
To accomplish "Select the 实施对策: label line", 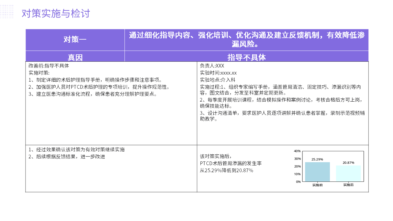I will (x=39, y=73).
